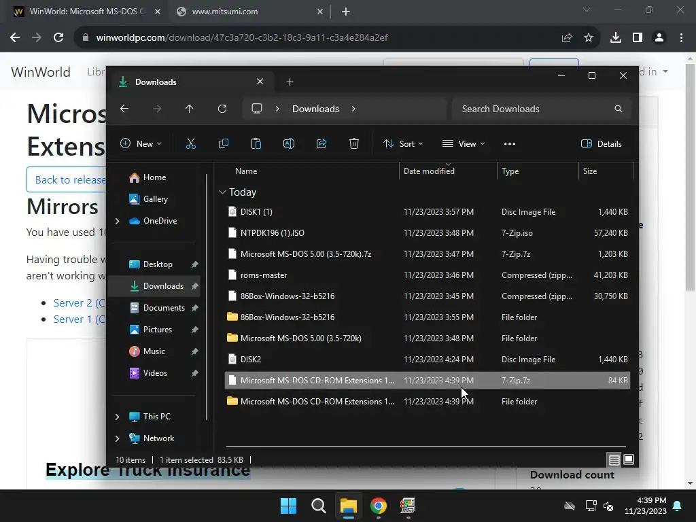Click the Back to releases button
This screenshot has height=522, width=696.
(67, 179)
